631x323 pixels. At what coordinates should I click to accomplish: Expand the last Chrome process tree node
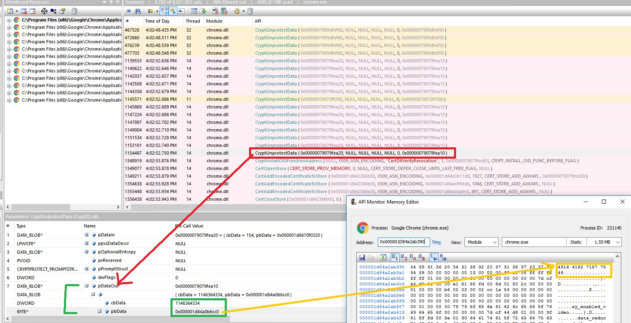point(9,100)
